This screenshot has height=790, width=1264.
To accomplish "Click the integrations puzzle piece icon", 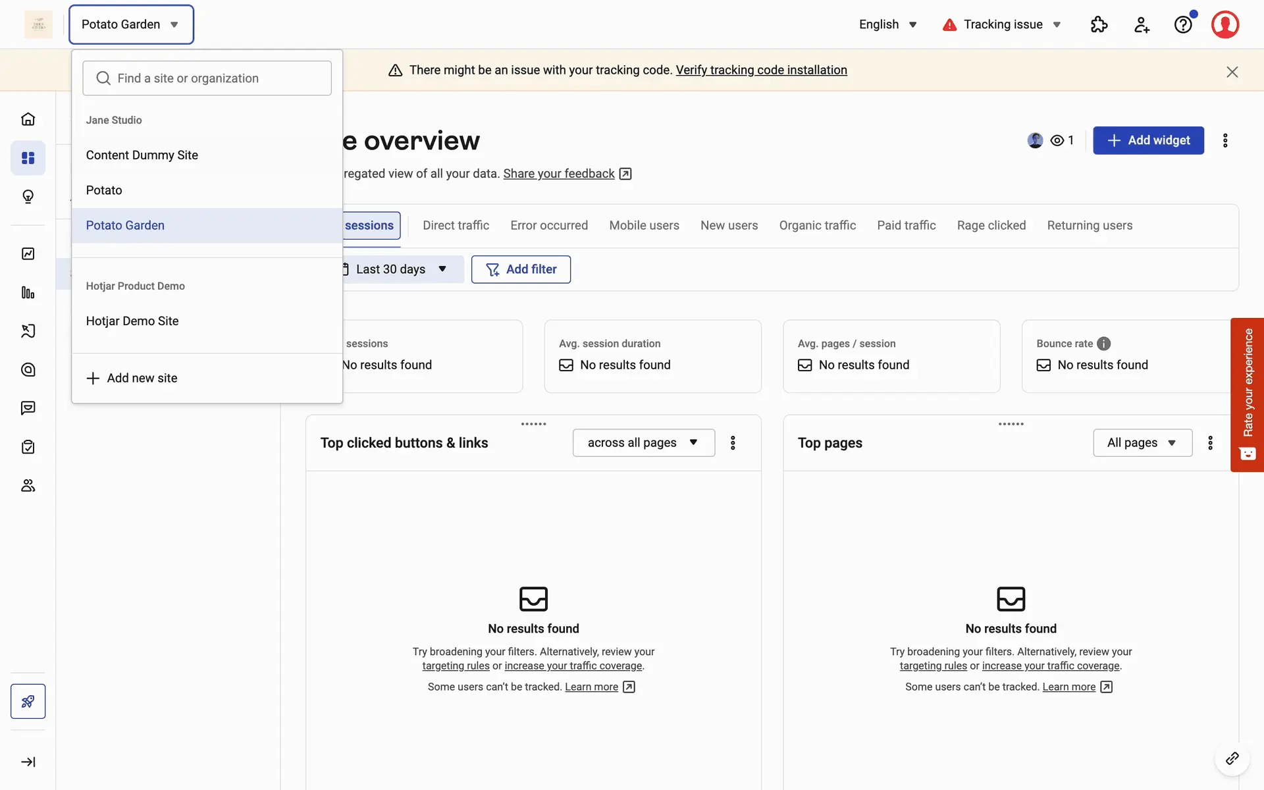I will [x=1099, y=24].
